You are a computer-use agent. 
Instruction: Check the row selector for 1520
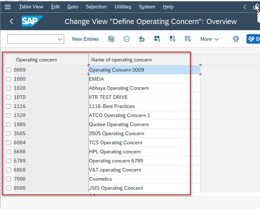(x=9, y=115)
